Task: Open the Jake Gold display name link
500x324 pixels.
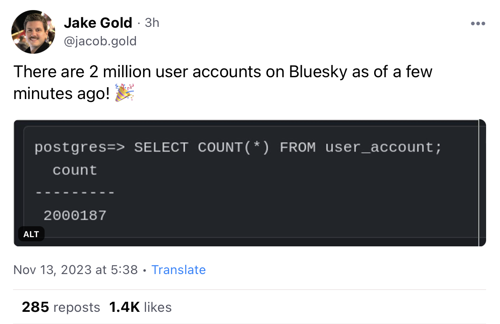Action: 98,23
